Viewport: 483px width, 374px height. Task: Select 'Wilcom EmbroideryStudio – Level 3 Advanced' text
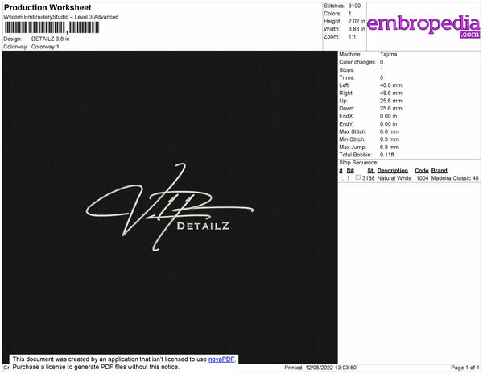(61, 17)
